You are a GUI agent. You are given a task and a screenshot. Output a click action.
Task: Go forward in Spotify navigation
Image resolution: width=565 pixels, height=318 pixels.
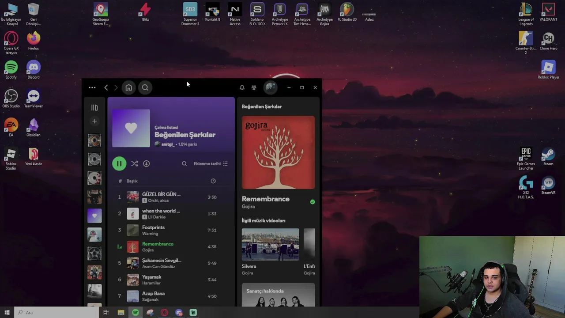coord(116,87)
